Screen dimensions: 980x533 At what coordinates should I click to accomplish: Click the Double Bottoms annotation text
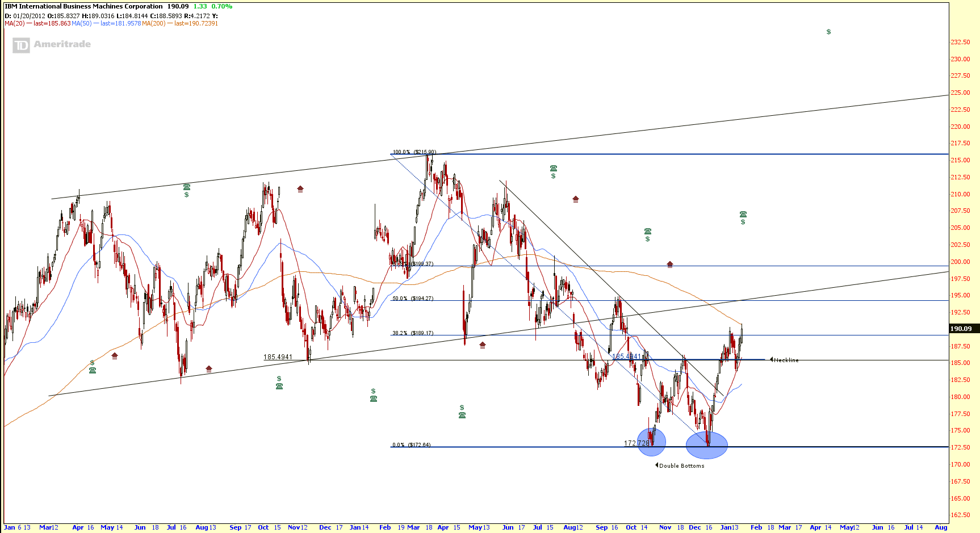(682, 465)
